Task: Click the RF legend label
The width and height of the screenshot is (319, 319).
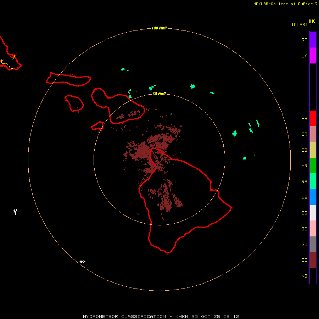Action: pyautogui.click(x=304, y=40)
